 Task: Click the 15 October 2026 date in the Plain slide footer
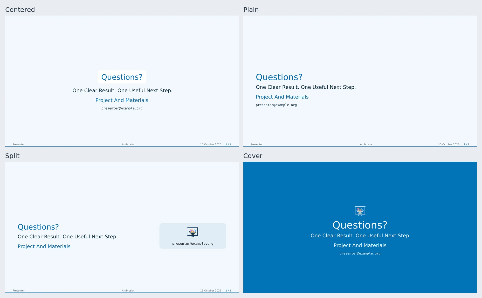click(449, 144)
